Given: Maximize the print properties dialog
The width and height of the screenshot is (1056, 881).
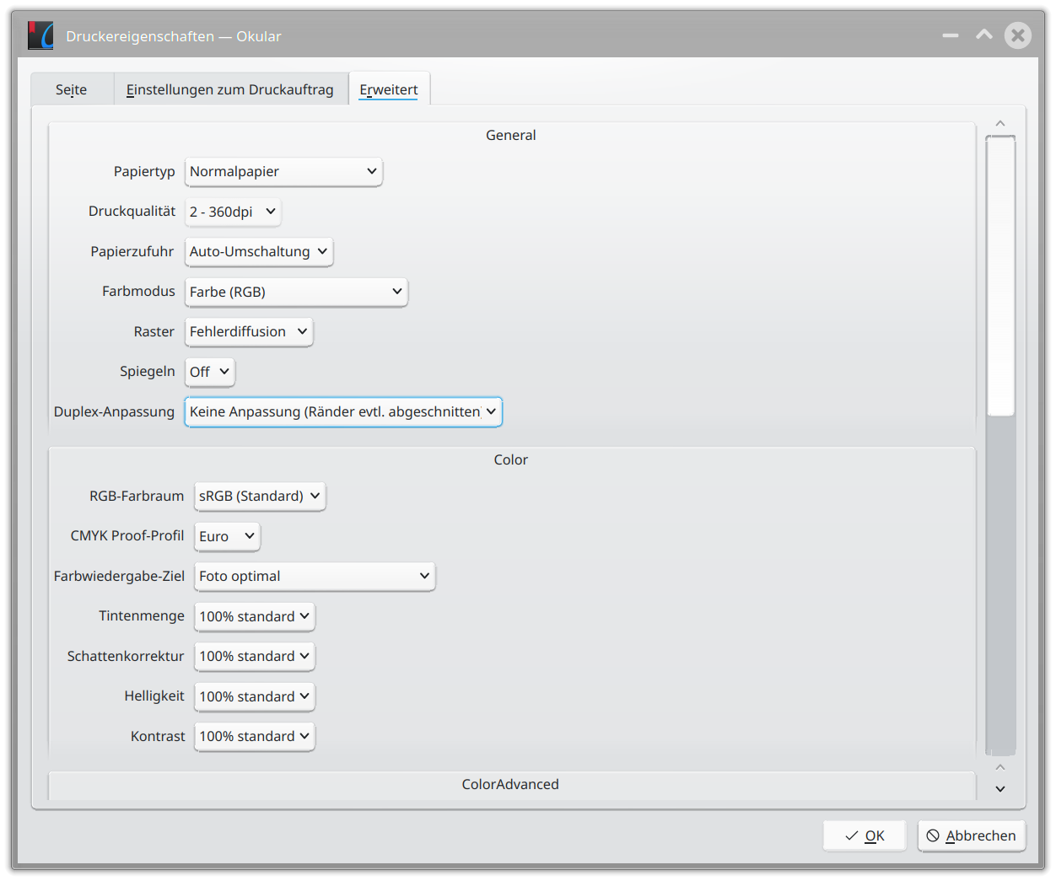Looking at the screenshot, I should point(983,35).
